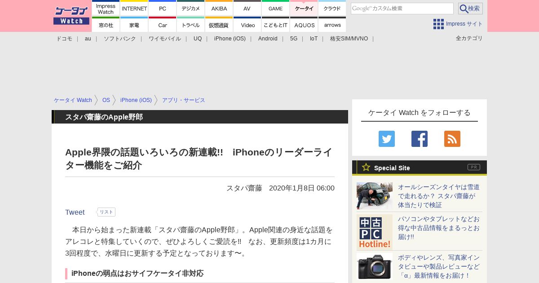This screenshot has width=539, height=283.
Task: Open the UQ category
Action: coord(198,39)
